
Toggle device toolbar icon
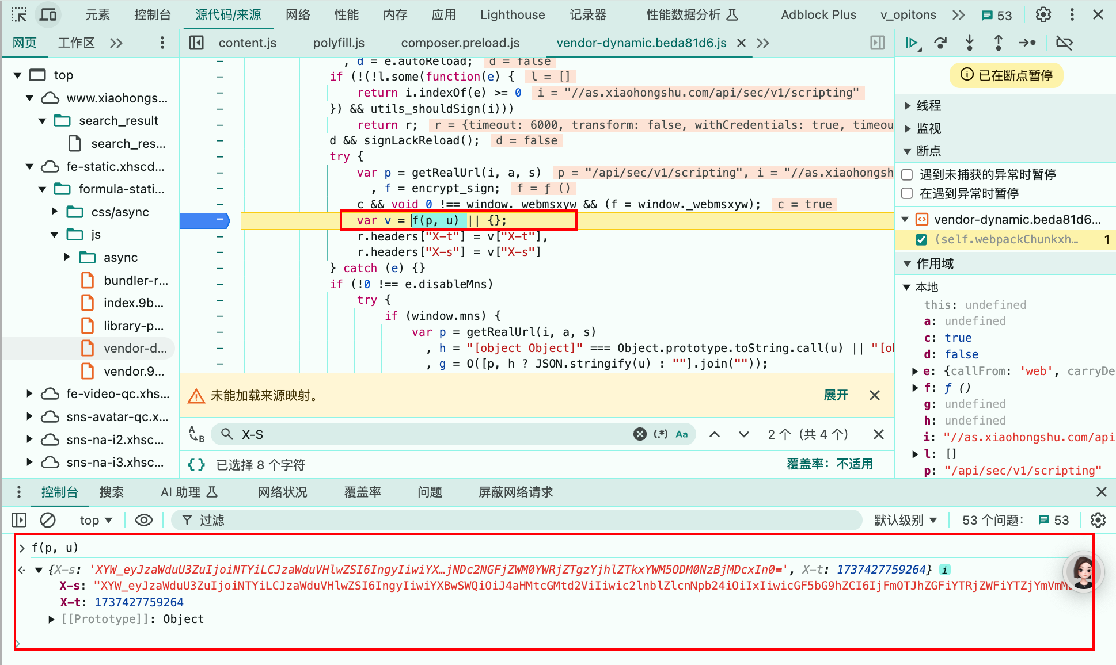[x=48, y=14]
